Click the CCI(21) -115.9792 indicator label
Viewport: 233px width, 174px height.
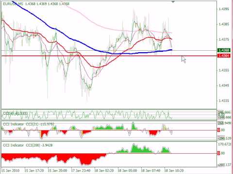[29, 124]
